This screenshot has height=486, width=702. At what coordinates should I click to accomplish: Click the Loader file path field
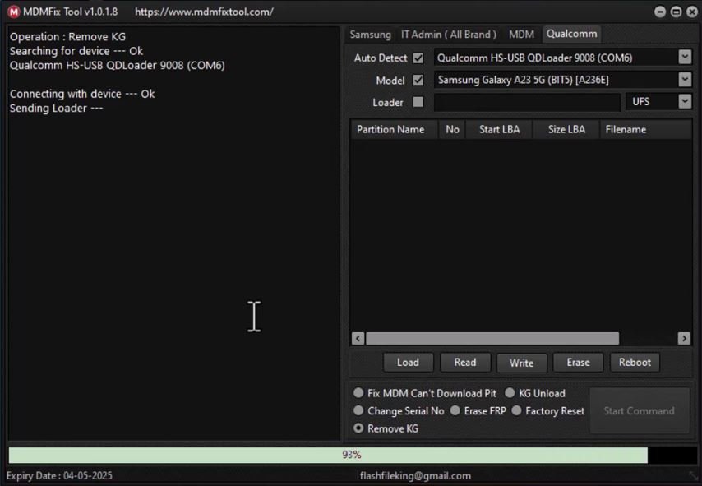click(x=527, y=102)
